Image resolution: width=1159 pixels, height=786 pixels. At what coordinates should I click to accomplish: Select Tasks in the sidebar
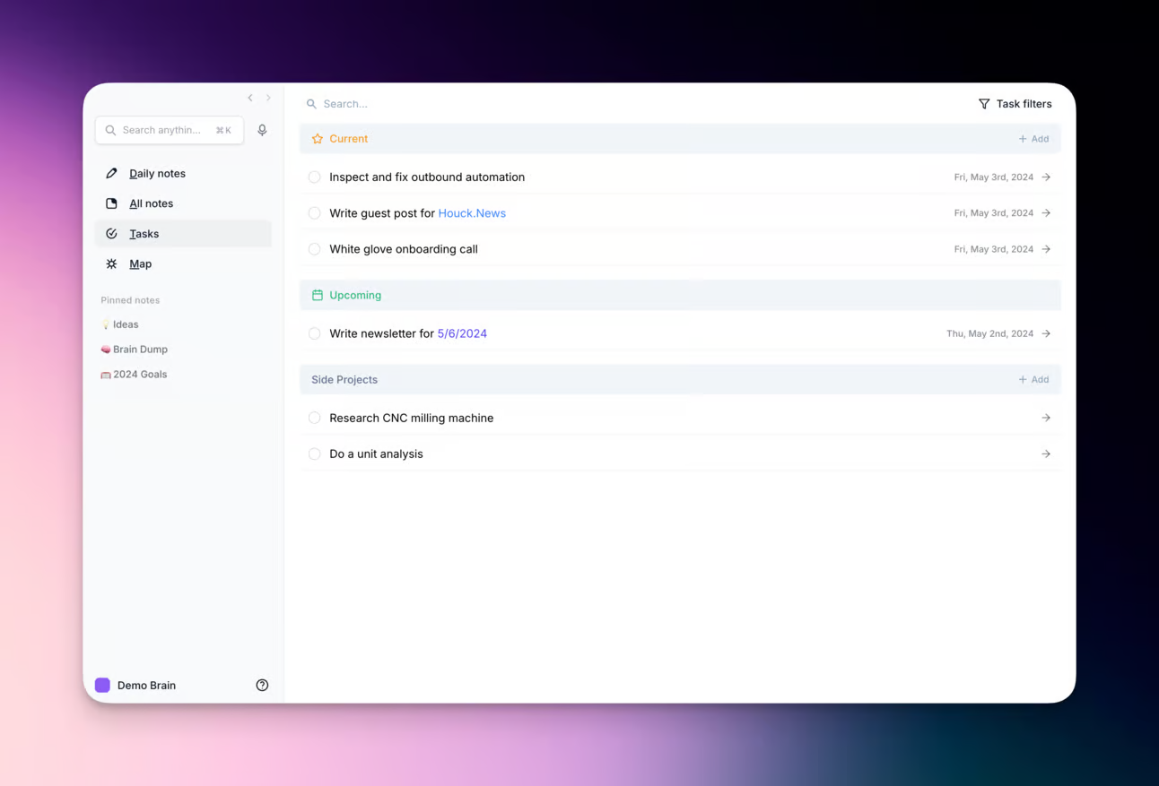144,233
